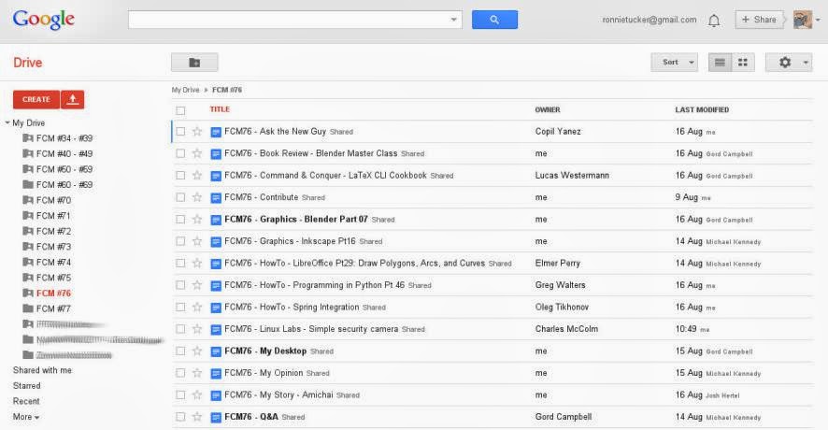Viewport: 828px width, 430px height.
Task: Click doc icon of My Opinion file
Action: pos(216,374)
